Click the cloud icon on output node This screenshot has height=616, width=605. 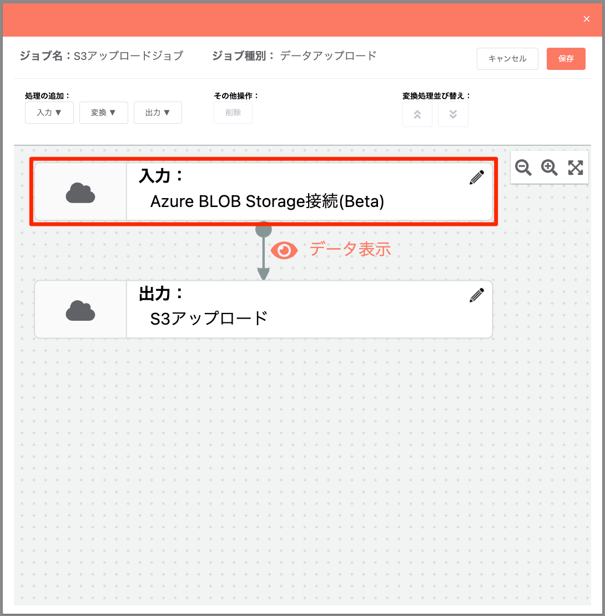(x=80, y=311)
